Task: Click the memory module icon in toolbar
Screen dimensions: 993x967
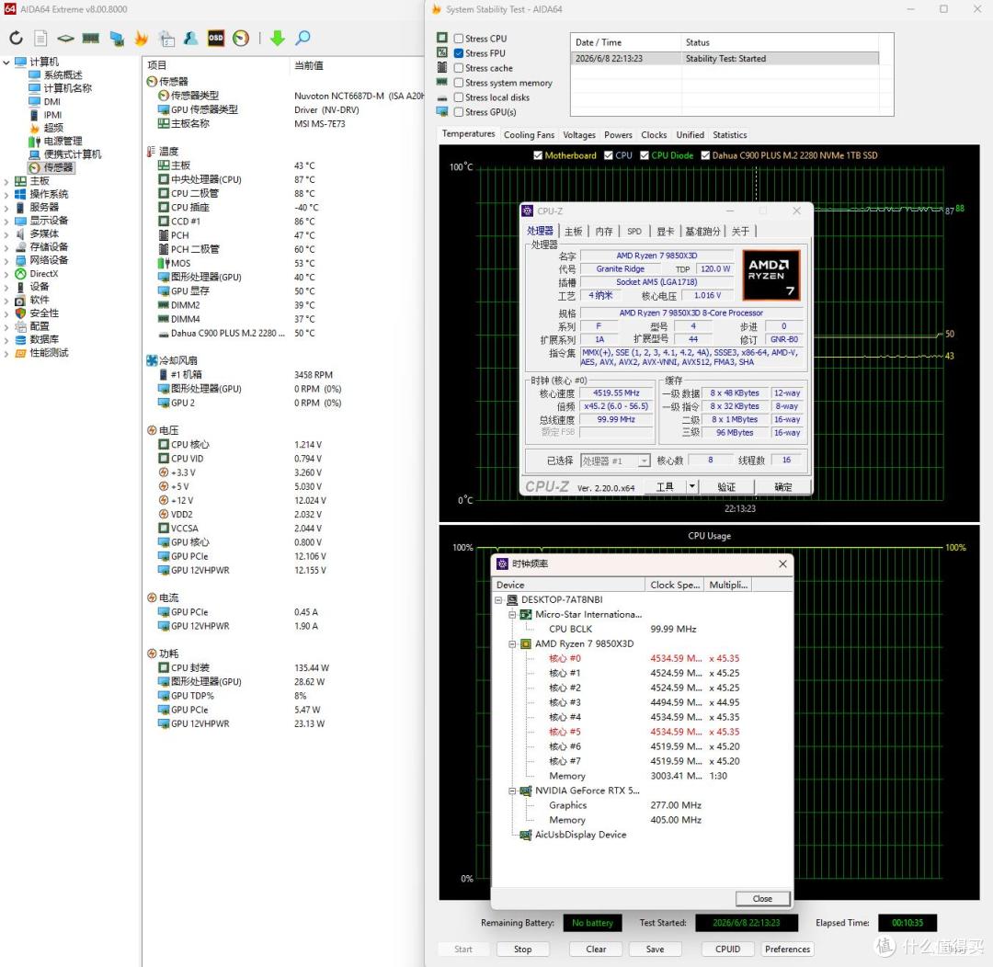Action: click(x=90, y=38)
